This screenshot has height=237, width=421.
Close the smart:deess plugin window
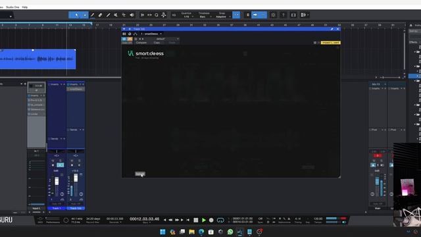(x=337, y=29)
